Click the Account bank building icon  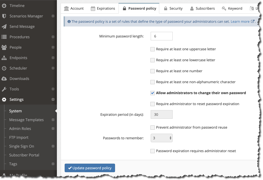(x=66, y=8)
